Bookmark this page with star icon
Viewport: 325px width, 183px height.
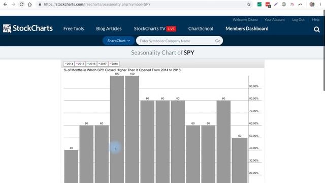pyautogui.click(x=249, y=5)
